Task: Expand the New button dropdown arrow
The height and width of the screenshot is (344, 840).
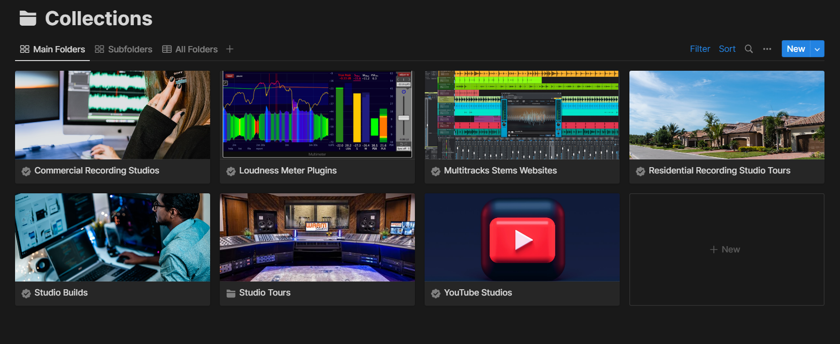Action: pos(817,49)
